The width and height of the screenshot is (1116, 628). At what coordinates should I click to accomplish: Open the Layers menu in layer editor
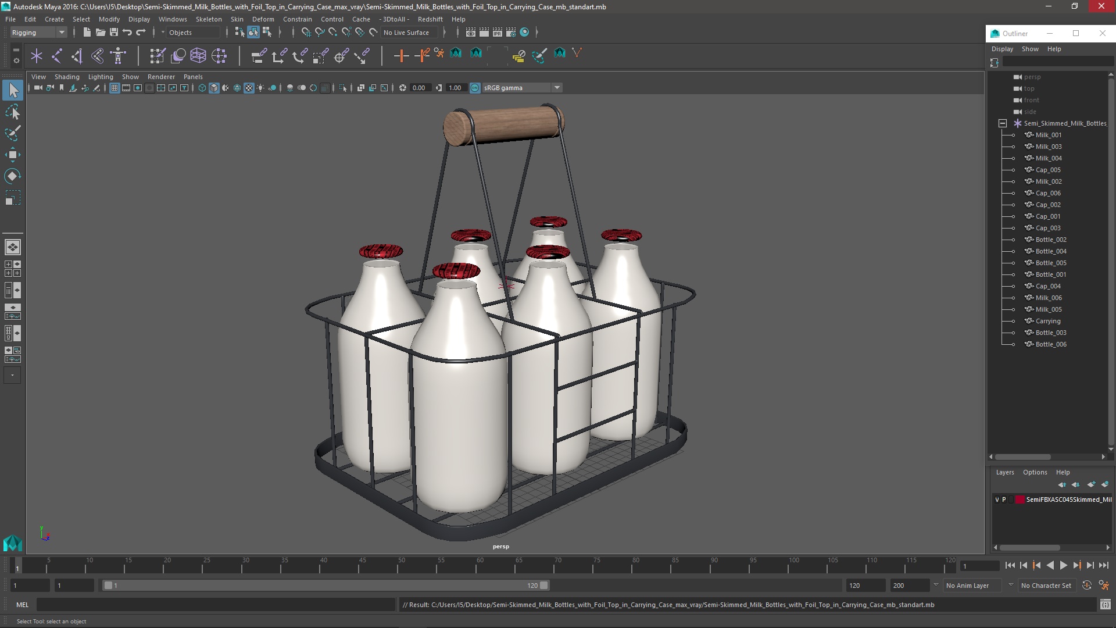pos(1004,472)
